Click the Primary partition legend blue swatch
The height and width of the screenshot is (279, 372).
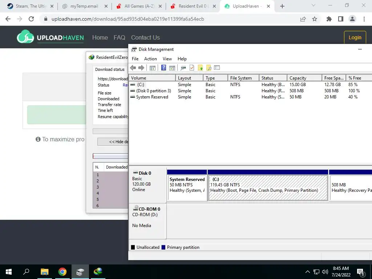(x=163, y=247)
